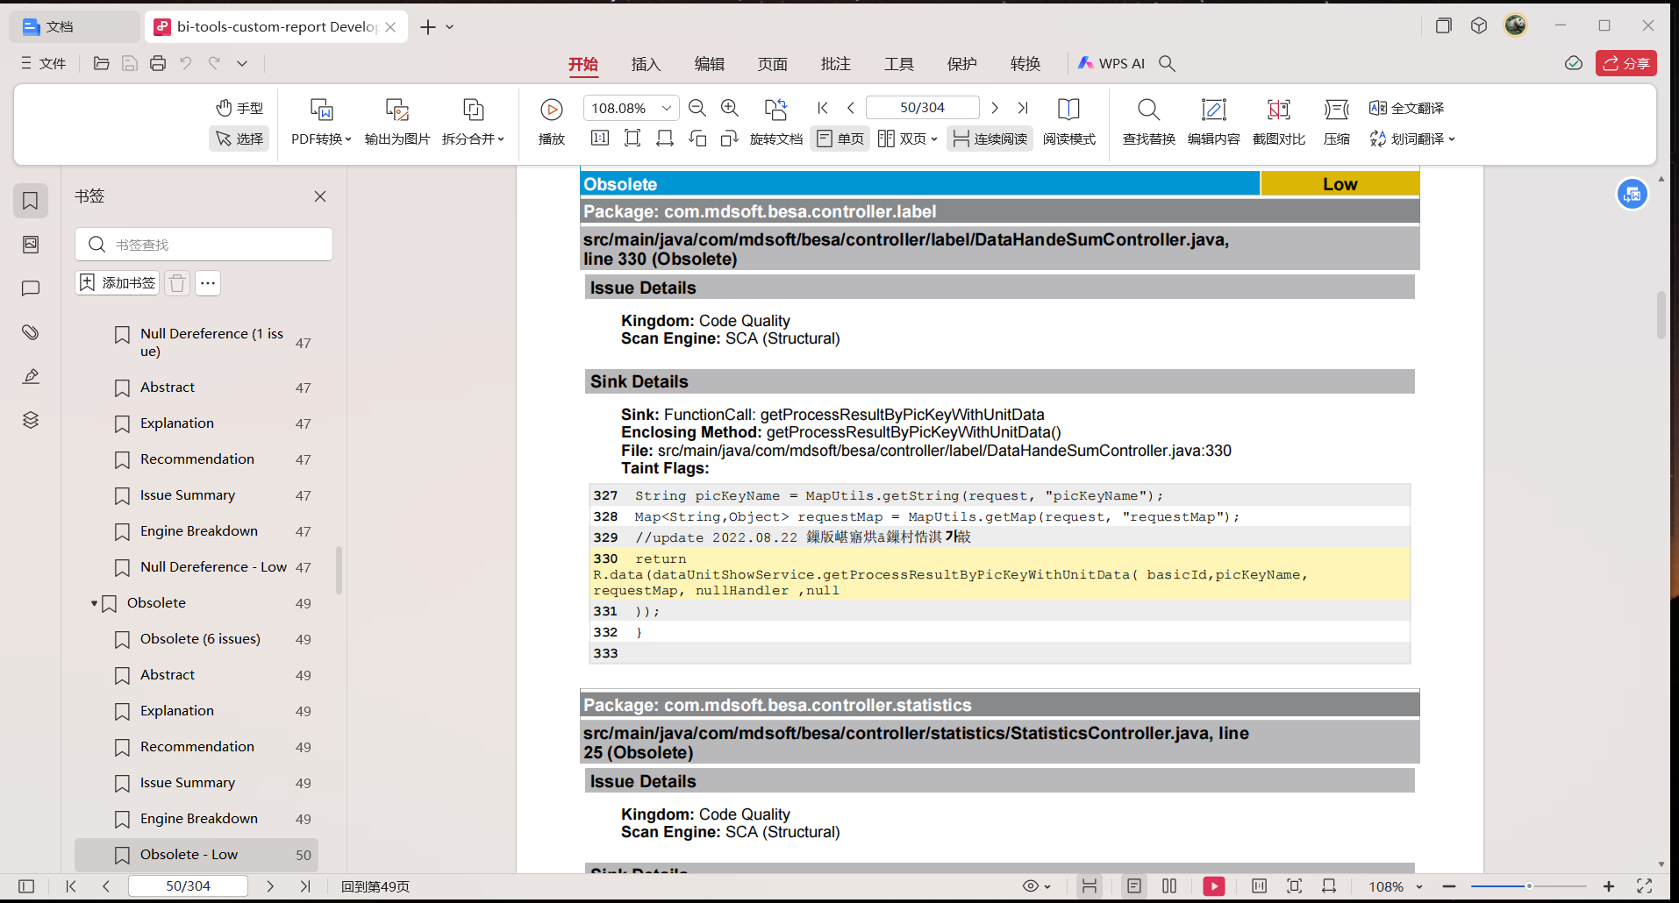Zoom in with the plus magnifier
This screenshot has width=1679, height=903.
[730, 108]
